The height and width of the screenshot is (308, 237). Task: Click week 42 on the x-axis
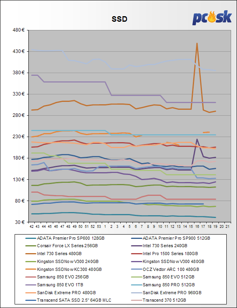(32, 227)
